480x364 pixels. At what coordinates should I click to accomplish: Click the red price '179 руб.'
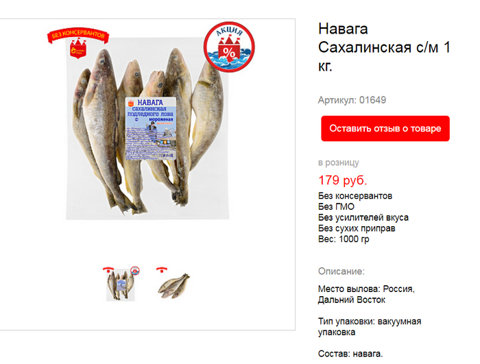click(343, 180)
